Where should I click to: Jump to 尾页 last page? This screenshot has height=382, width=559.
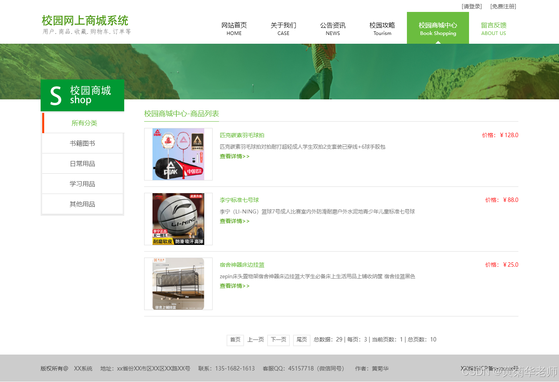coord(302,340)
